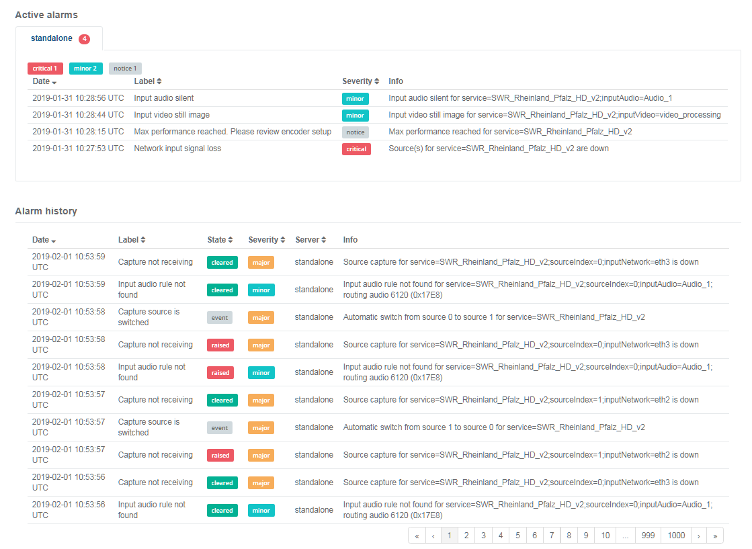Toggle the notice 1 filter badge
Screen dimensions: 752x549
pyautogui.click(x=125, y=69)
